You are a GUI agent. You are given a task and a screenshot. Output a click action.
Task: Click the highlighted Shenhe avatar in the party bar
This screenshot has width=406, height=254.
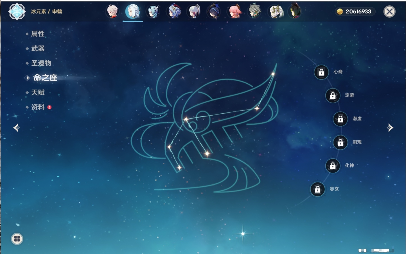[133, 12]
